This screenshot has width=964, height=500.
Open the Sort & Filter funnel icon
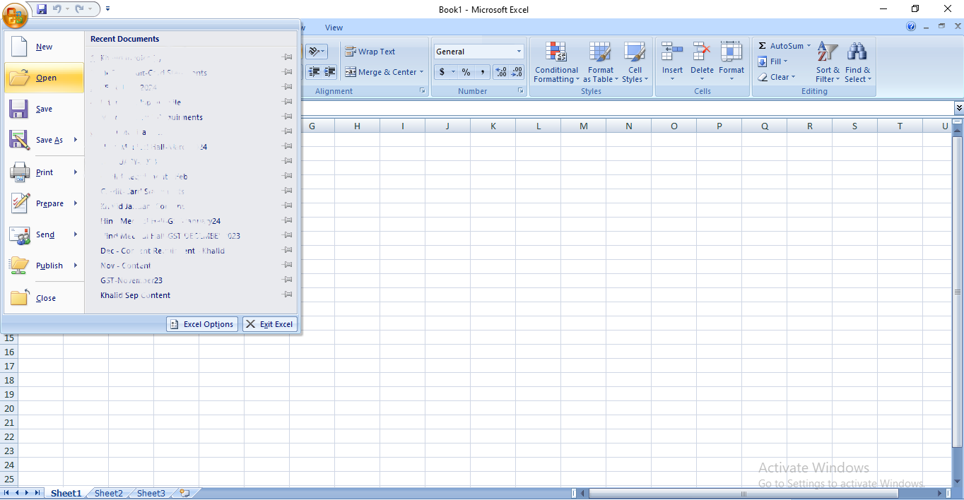click(828, 52)
